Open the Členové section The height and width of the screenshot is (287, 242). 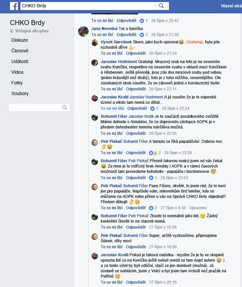[x=20, y=51]
